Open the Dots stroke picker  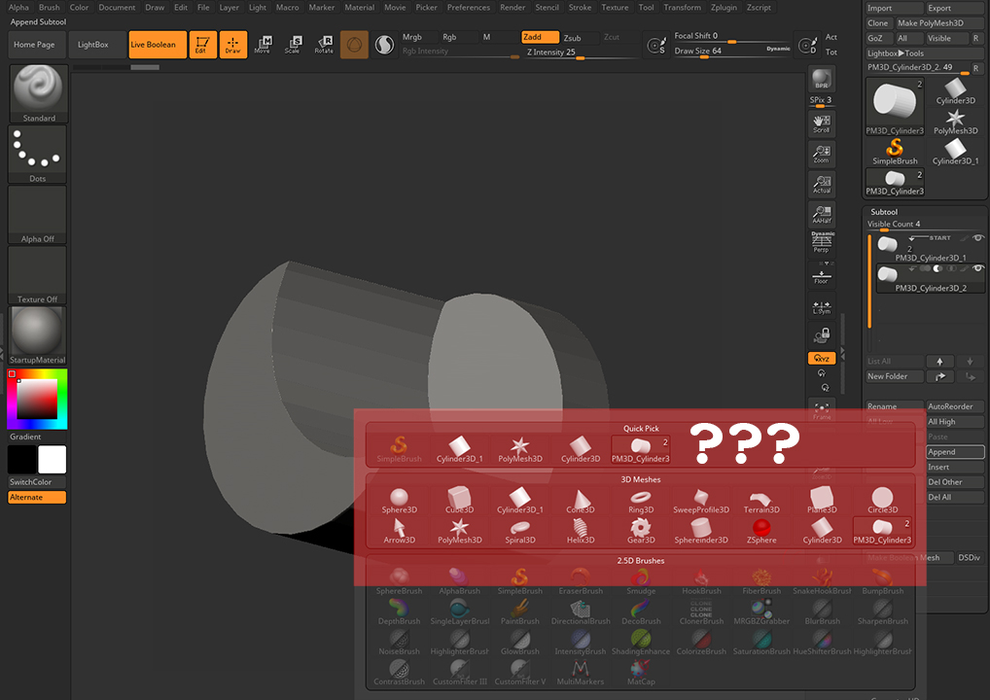click(x=37, y=154)
